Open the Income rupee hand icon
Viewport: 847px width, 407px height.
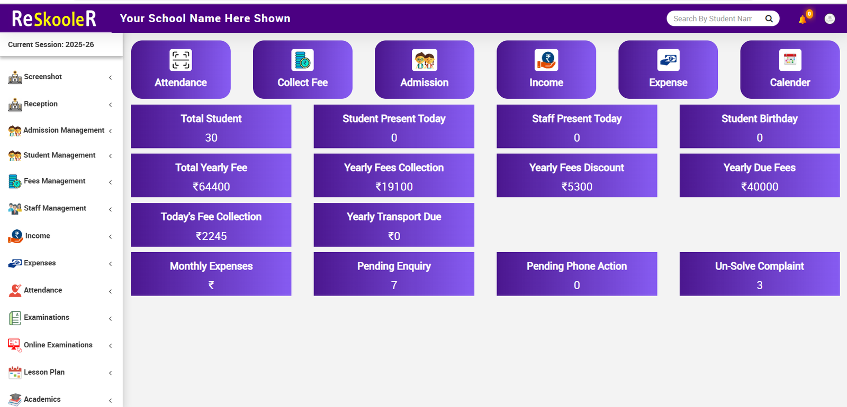[x=546, y=60]
